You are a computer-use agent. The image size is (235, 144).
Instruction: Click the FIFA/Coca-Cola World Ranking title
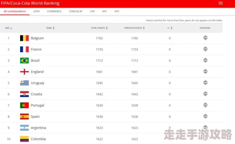click(30, 3)
